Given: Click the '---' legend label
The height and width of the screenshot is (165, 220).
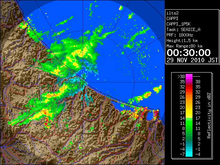Looking at the screenshot, I should click(197, 77).
